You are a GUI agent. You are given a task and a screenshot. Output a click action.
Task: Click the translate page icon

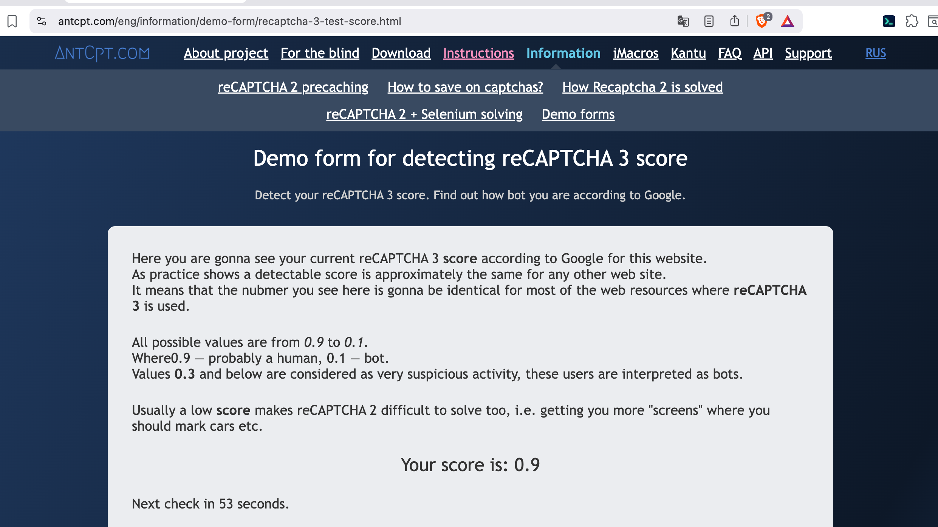pos(683,21)
